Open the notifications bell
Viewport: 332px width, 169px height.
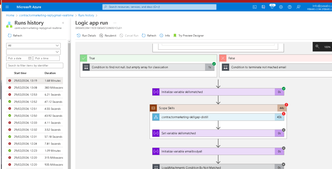[x=272, y=7]
